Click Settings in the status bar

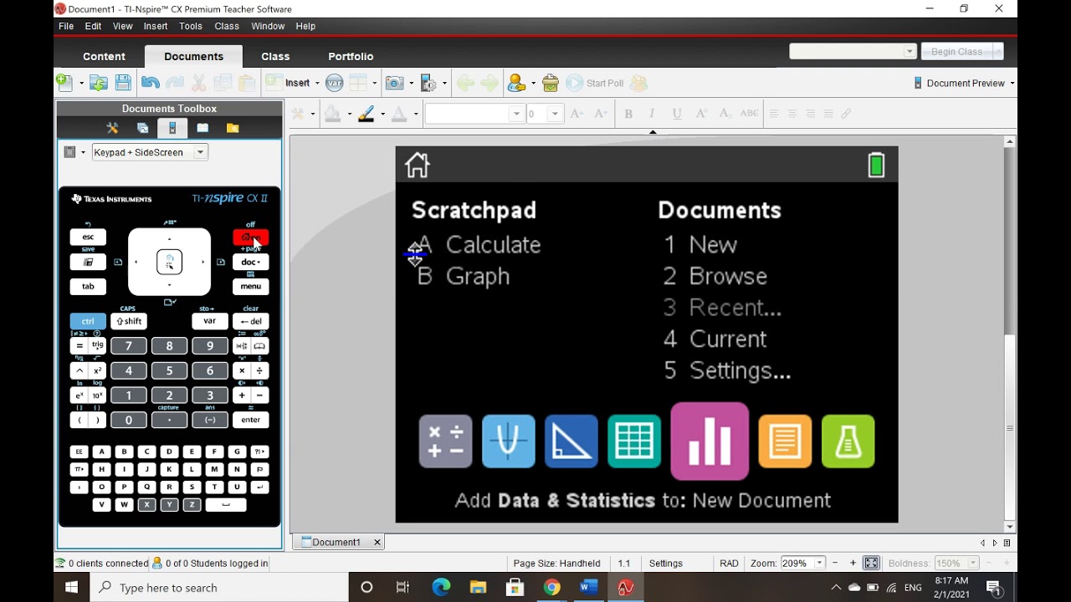(666, 564)
